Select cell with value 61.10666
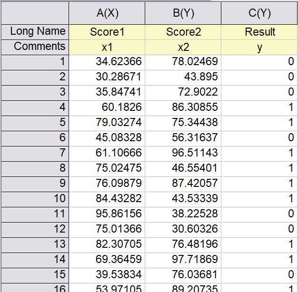The height and width of the screenshot is (292, 298). (107, 154)
